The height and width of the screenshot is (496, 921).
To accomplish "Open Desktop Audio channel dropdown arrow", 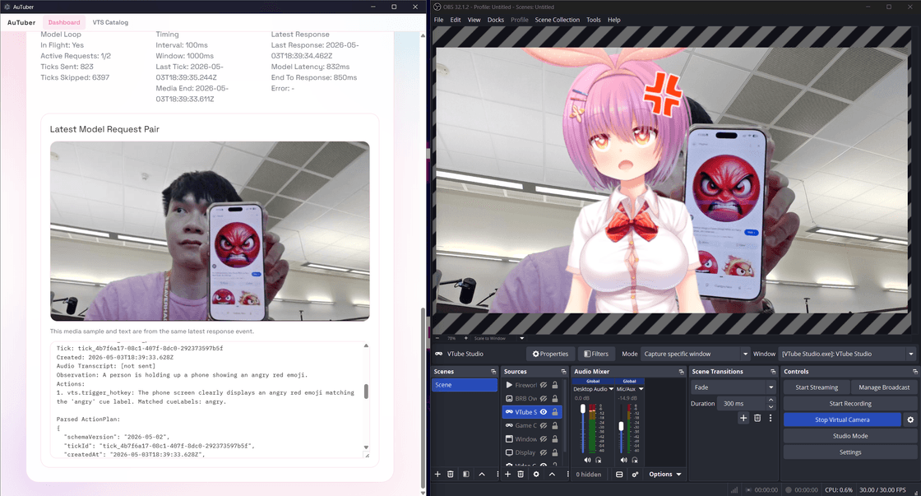I will coord(612,389).
